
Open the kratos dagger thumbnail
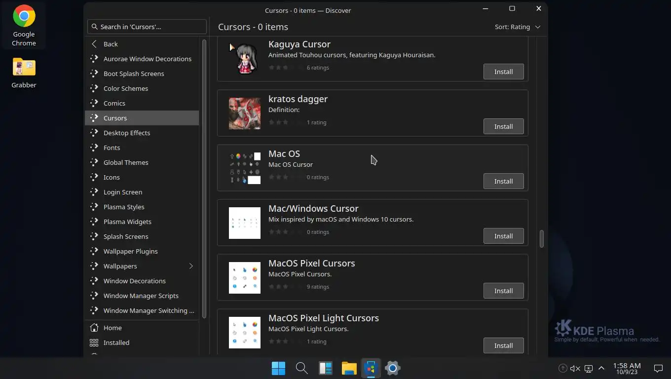pyautogui.click(x=245, y=114)
